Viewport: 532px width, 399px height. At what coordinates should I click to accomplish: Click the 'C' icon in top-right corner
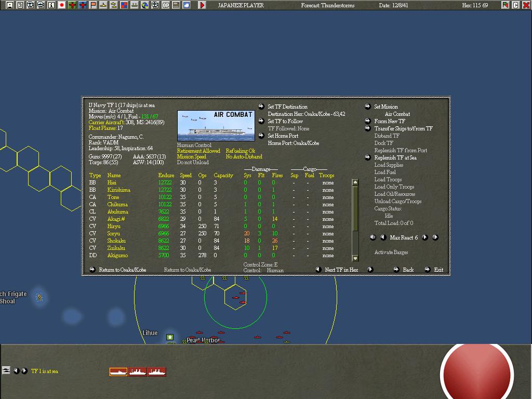pos(516,5)
